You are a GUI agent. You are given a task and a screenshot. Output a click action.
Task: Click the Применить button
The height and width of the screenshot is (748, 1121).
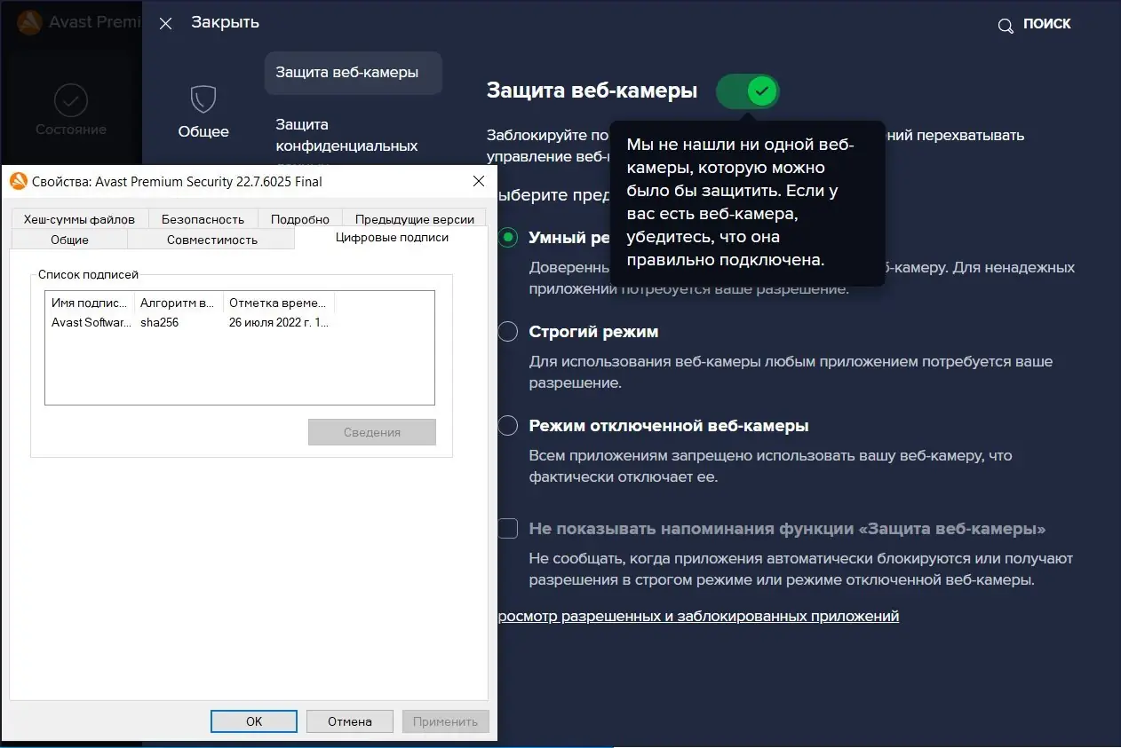click(445, 721)
